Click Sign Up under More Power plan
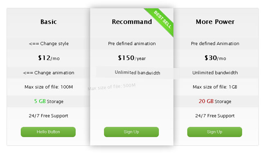Screen dimensions: 266x153 (214, 132)
